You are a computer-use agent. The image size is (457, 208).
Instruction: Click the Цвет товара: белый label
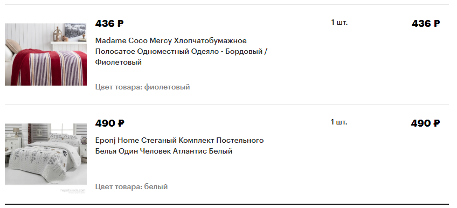(x=131, y=187)
